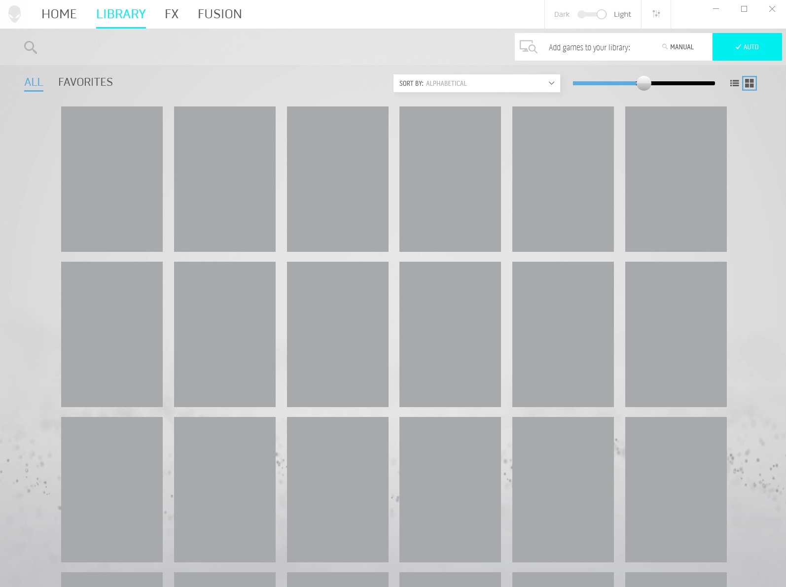786x587 pixels.
Task: Switch to grid view
Action: pyautogui.click(x=750, y=83)
